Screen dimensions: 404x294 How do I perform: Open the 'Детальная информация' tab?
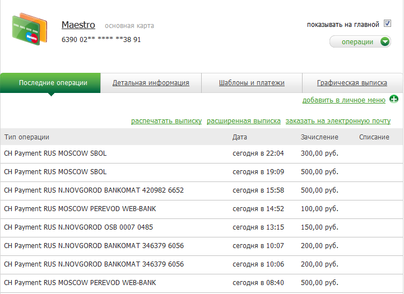tap(151, 83)
